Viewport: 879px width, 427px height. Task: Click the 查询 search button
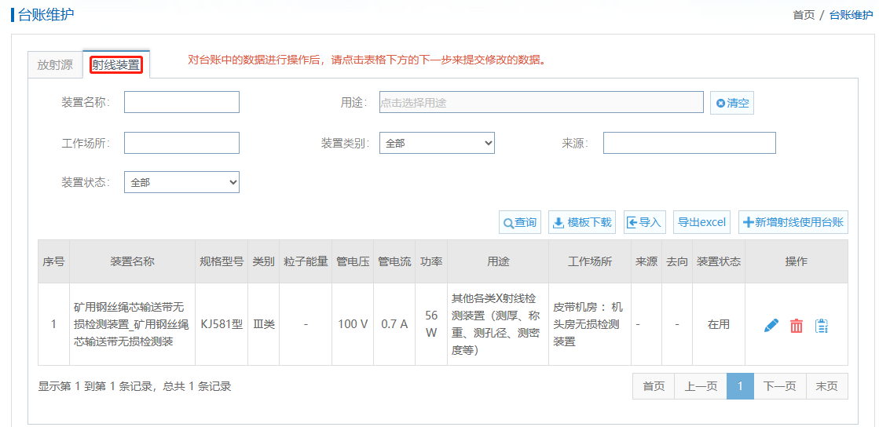tap(520, 222)
